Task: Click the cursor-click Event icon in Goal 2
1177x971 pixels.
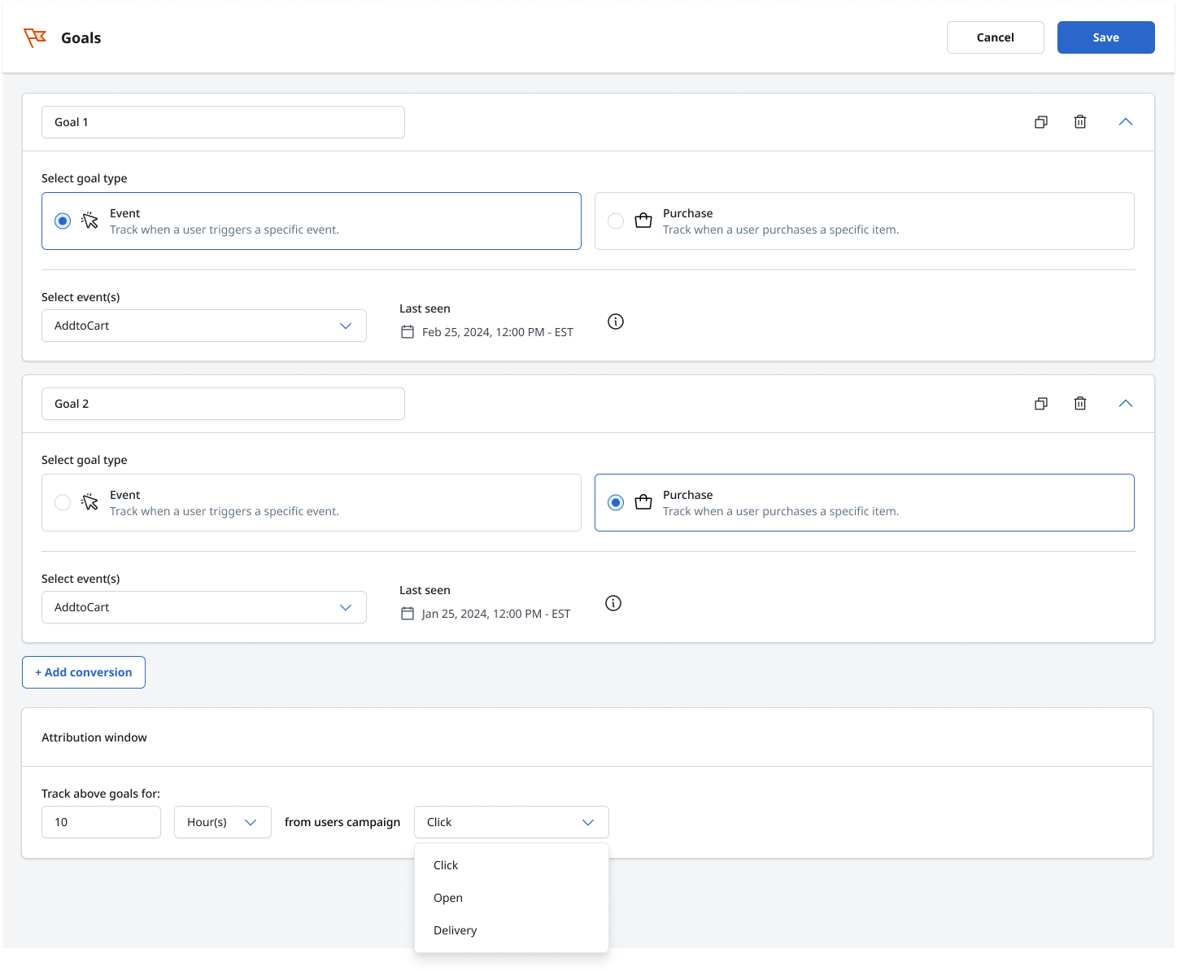Action: click(x=89, y=502)
